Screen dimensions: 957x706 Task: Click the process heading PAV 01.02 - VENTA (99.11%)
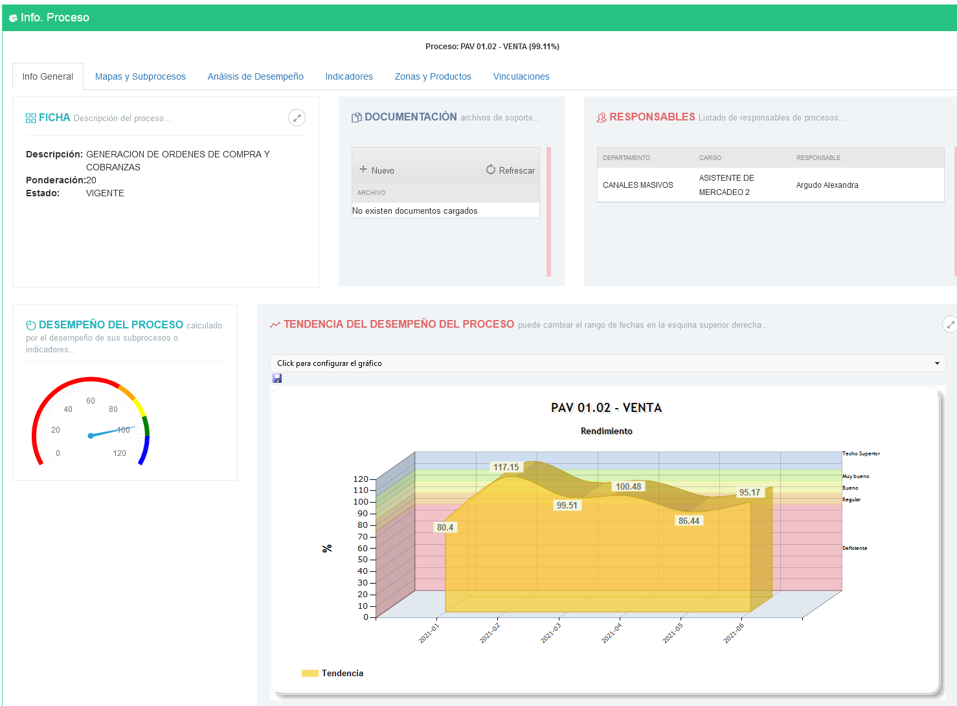pyautogui.click(x=492, y=47)
